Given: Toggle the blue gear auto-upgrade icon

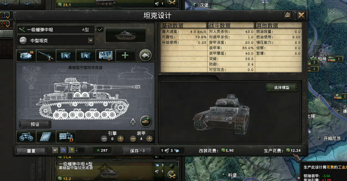Looking at the screenshot, I should click(x=63, y=151).
